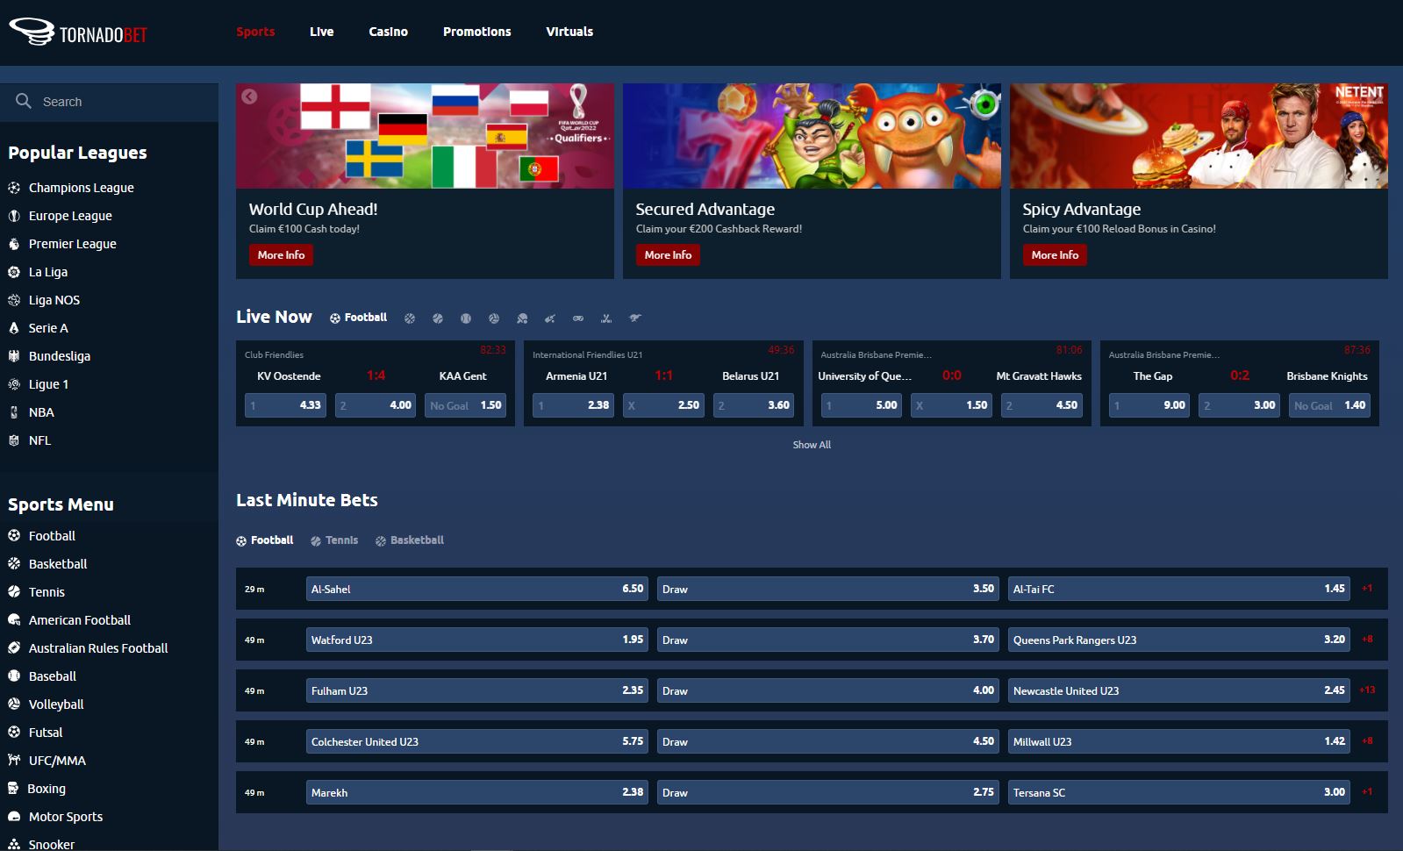Open the Casino section
1403x851 pixels.
click(x=388, y=32)
